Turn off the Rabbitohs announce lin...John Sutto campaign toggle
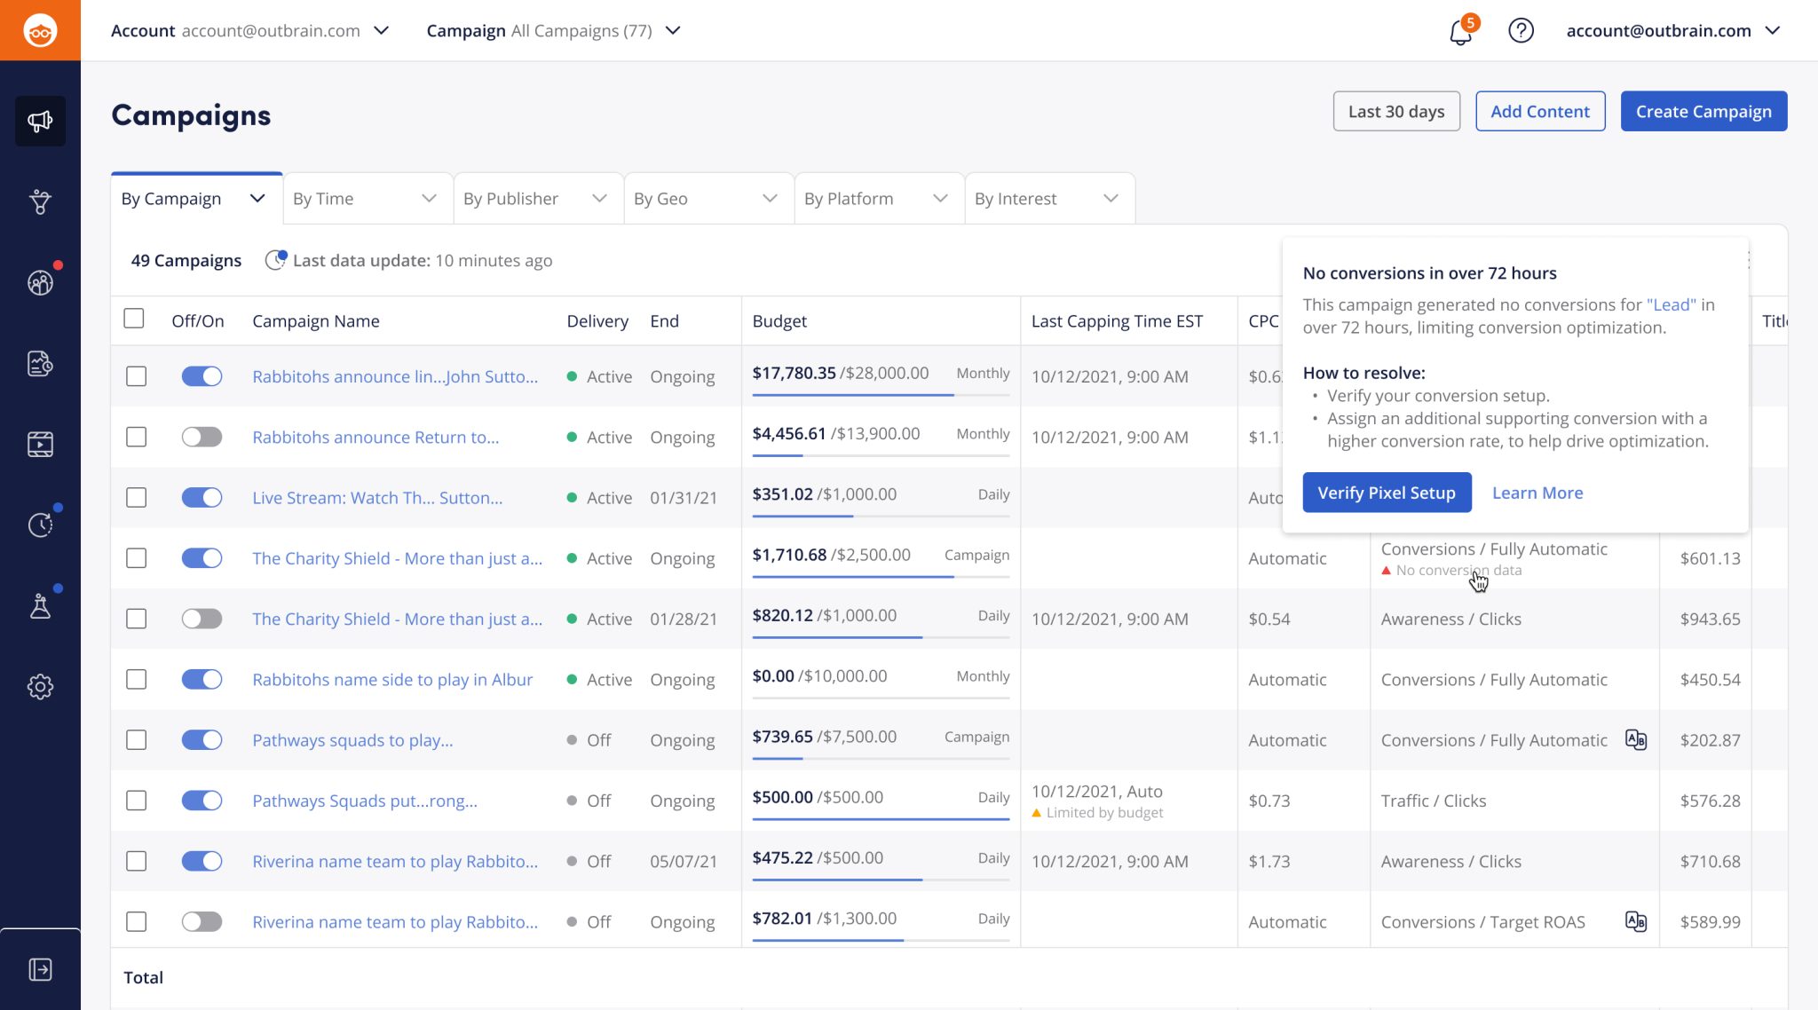Screen dimensions: 1818x1010 [x=202, y=376]
